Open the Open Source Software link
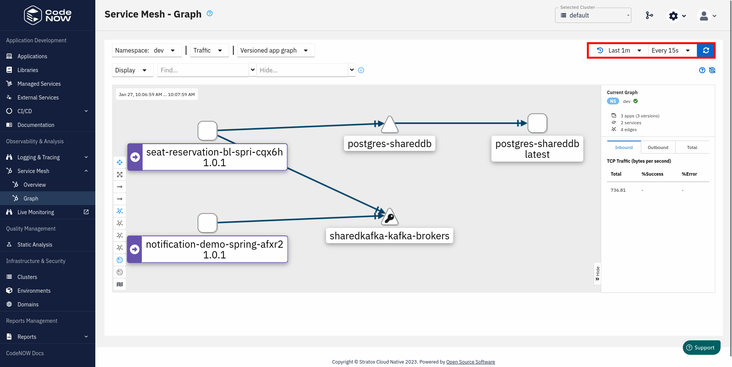The image size is (732, 367). click(x=470, y=362)
